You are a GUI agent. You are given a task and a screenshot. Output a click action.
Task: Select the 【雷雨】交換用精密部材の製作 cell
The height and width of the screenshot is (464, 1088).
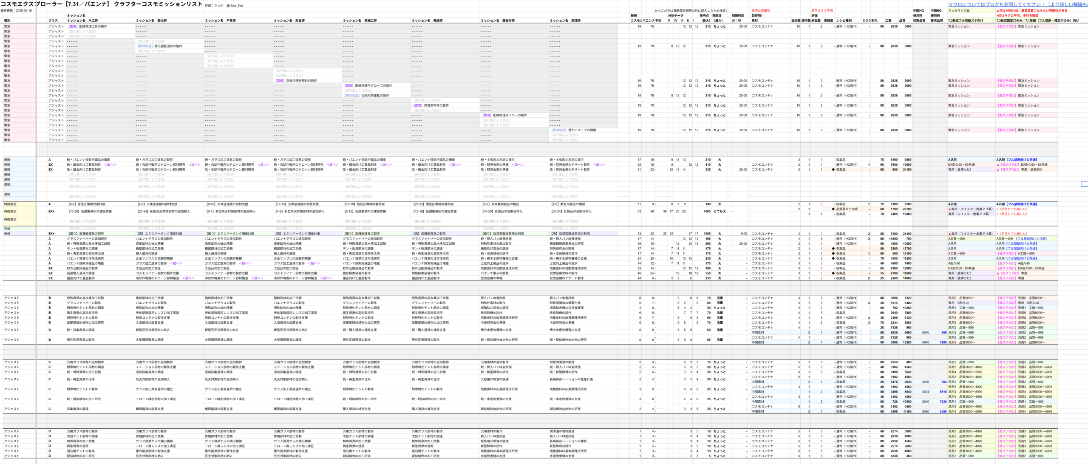tap(296, 81)
